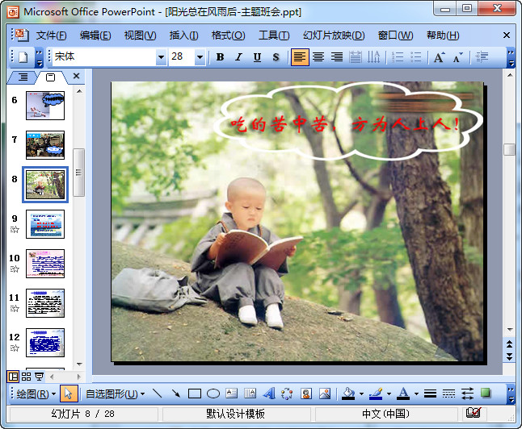
Task: Select slide 12 thumbnail
Action: 45,343
